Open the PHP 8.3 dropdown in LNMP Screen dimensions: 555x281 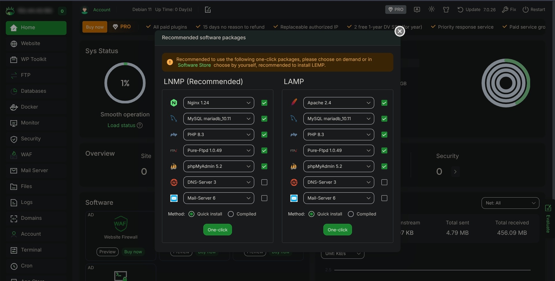pos(219,135)
